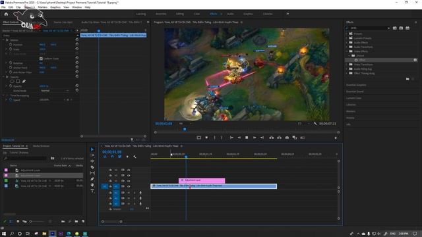Select the Hand tool
422x237 pixels.
[x=92, y=185]
